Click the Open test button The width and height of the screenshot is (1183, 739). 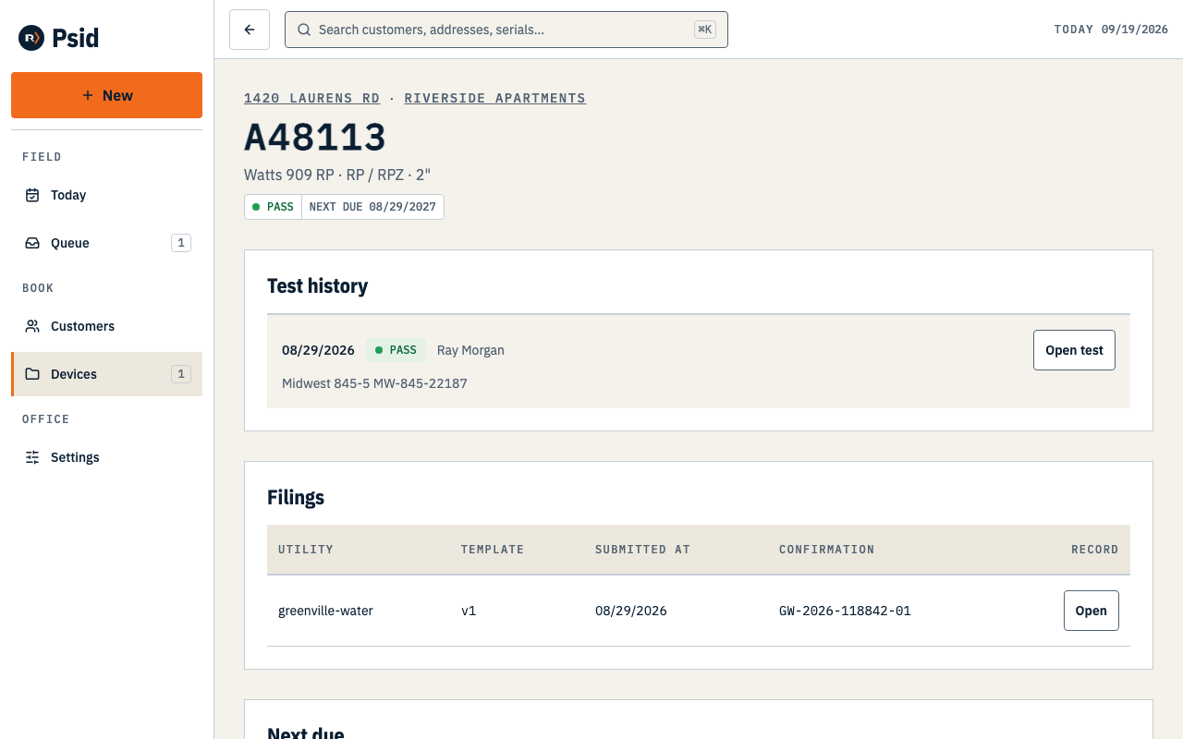tap(1074, 350)
